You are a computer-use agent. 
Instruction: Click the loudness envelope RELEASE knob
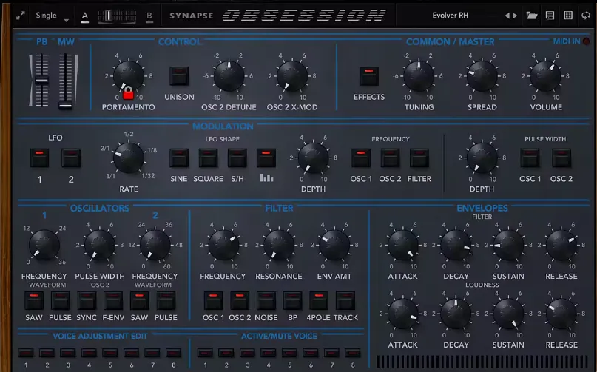click(561, 314)
